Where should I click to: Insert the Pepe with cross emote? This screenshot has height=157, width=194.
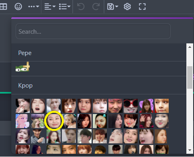point(22,67)
